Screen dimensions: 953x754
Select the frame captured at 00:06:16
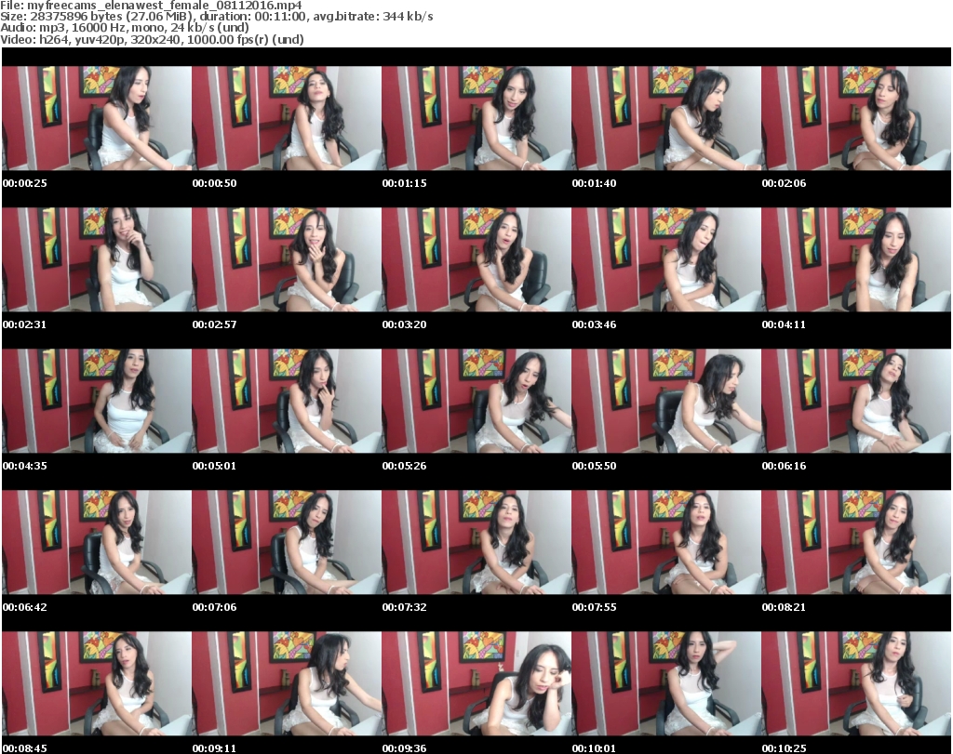856,401
